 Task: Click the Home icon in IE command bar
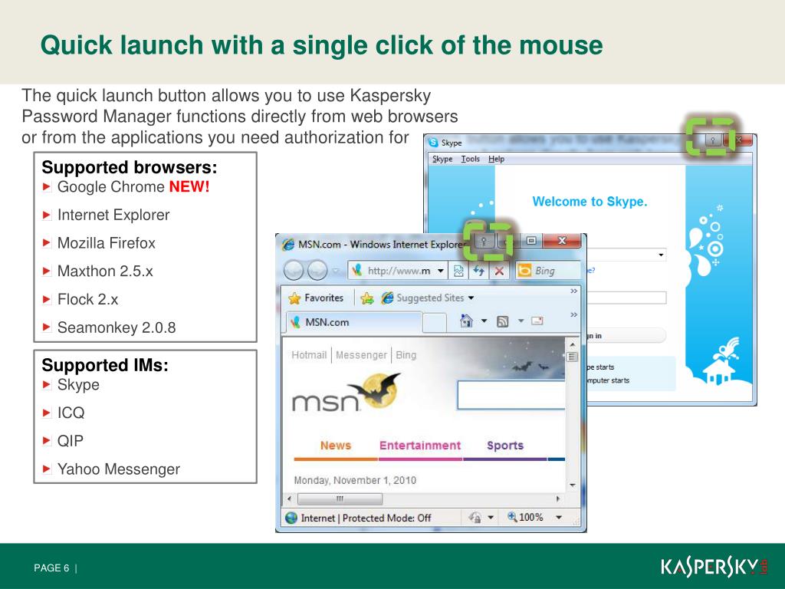pos(467,321)
